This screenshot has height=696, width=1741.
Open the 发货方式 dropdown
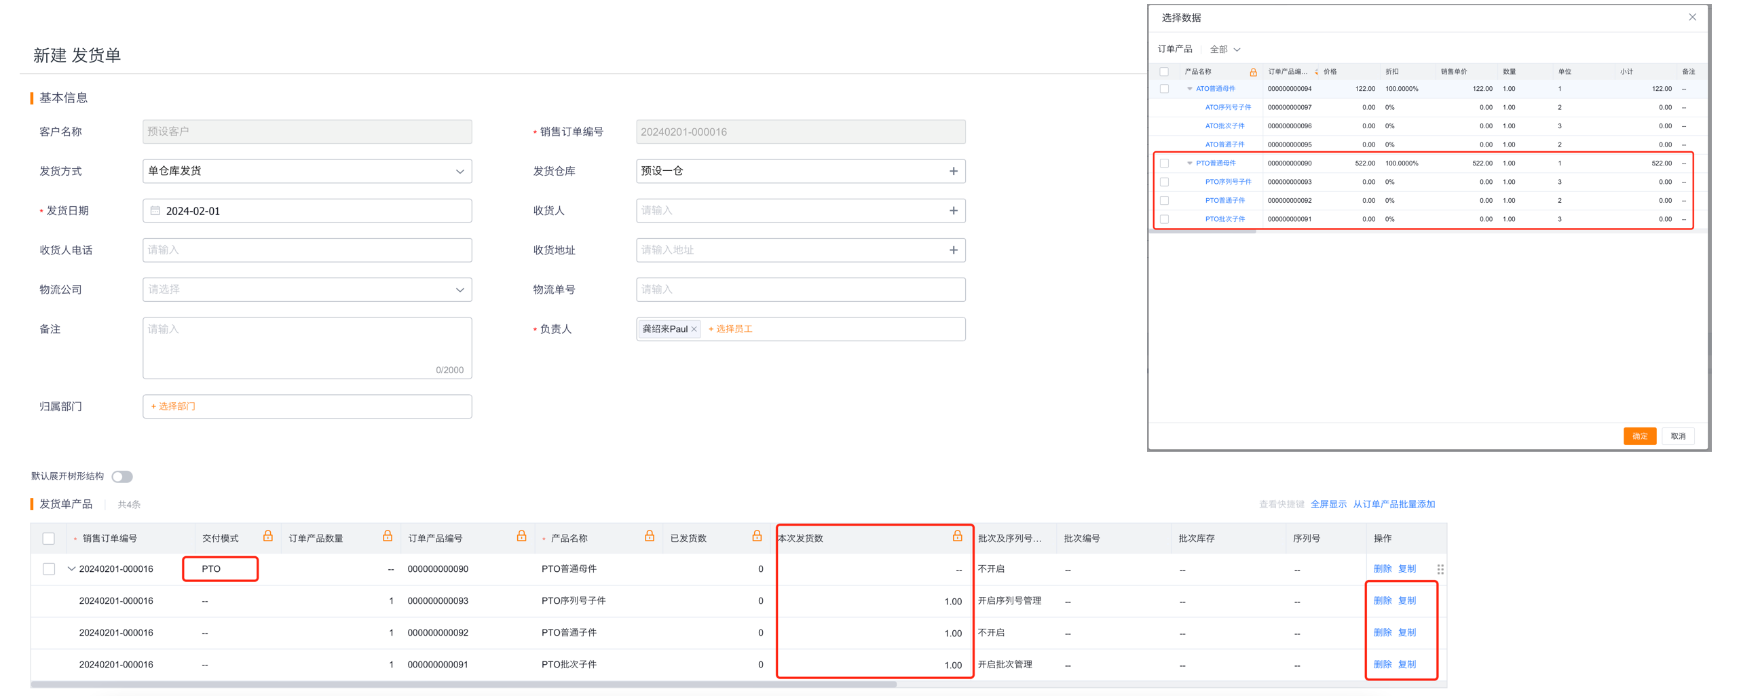(x=307, y=171)
